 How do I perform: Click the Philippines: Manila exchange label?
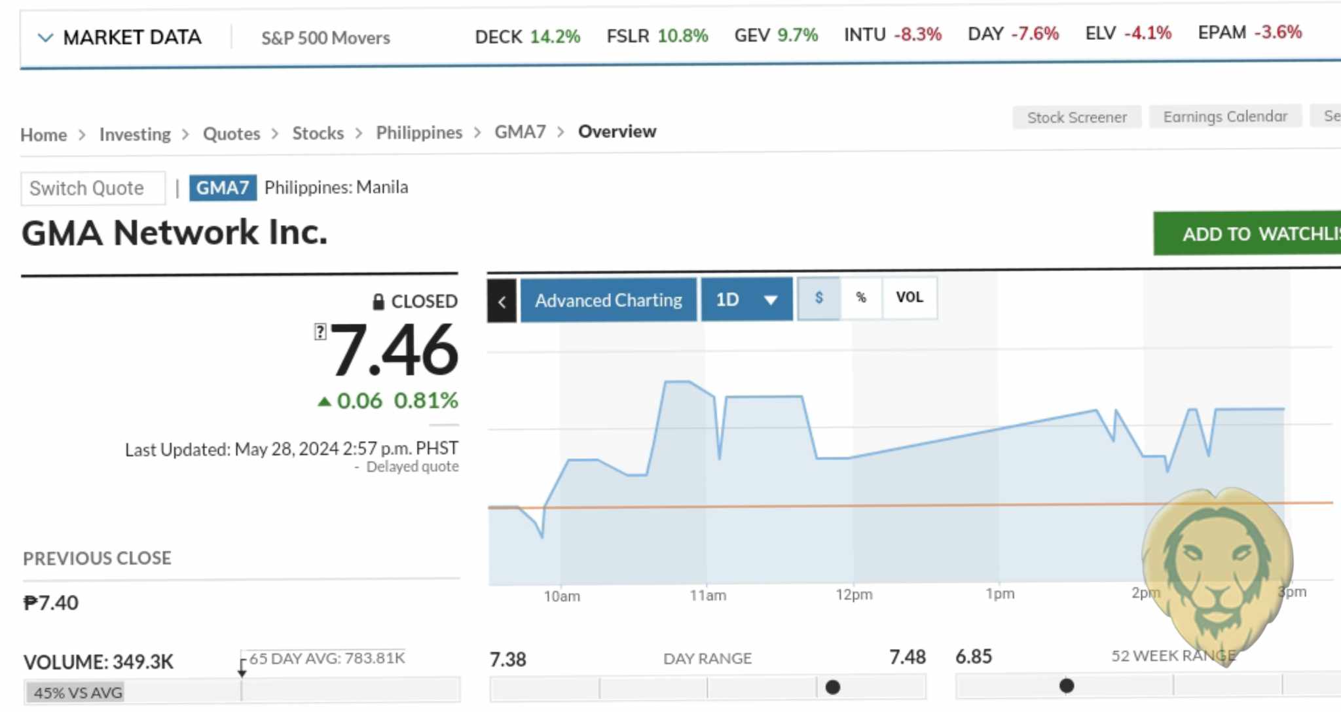(x=336, y=187)
